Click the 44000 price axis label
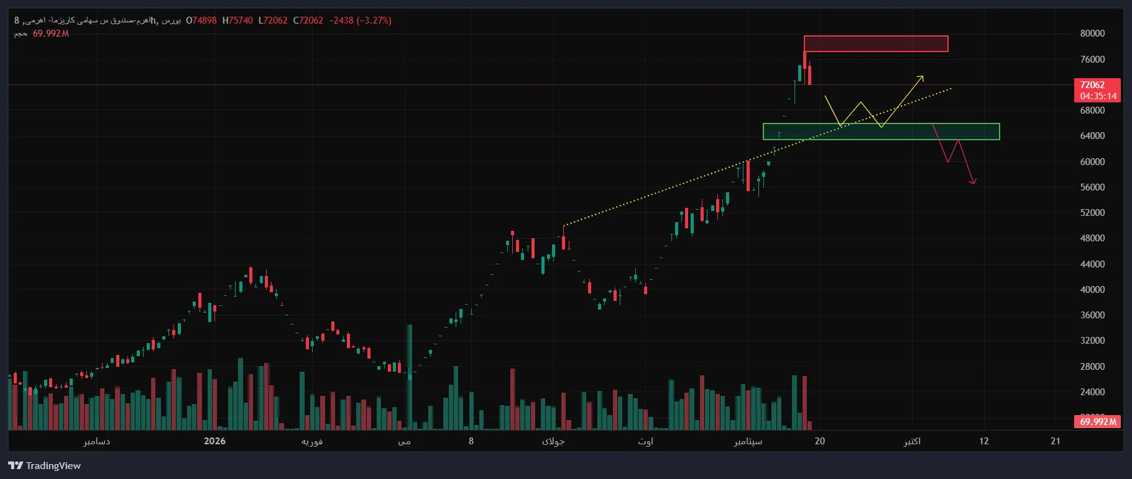1132x479 pixels. coord(1092,264)
